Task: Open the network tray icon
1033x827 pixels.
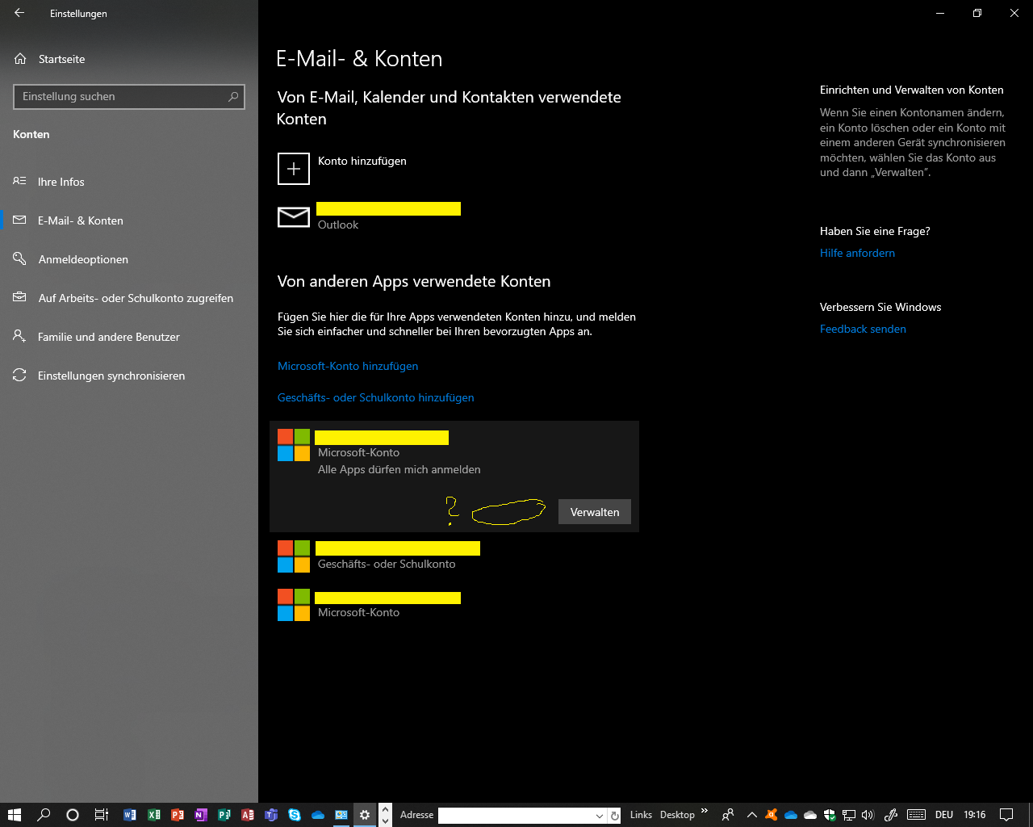Action: tap(849, 815)
